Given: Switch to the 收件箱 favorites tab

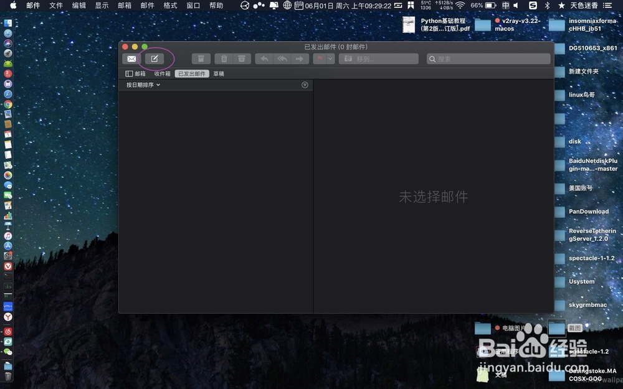Looking at the screenshot, I should point(162,73).
